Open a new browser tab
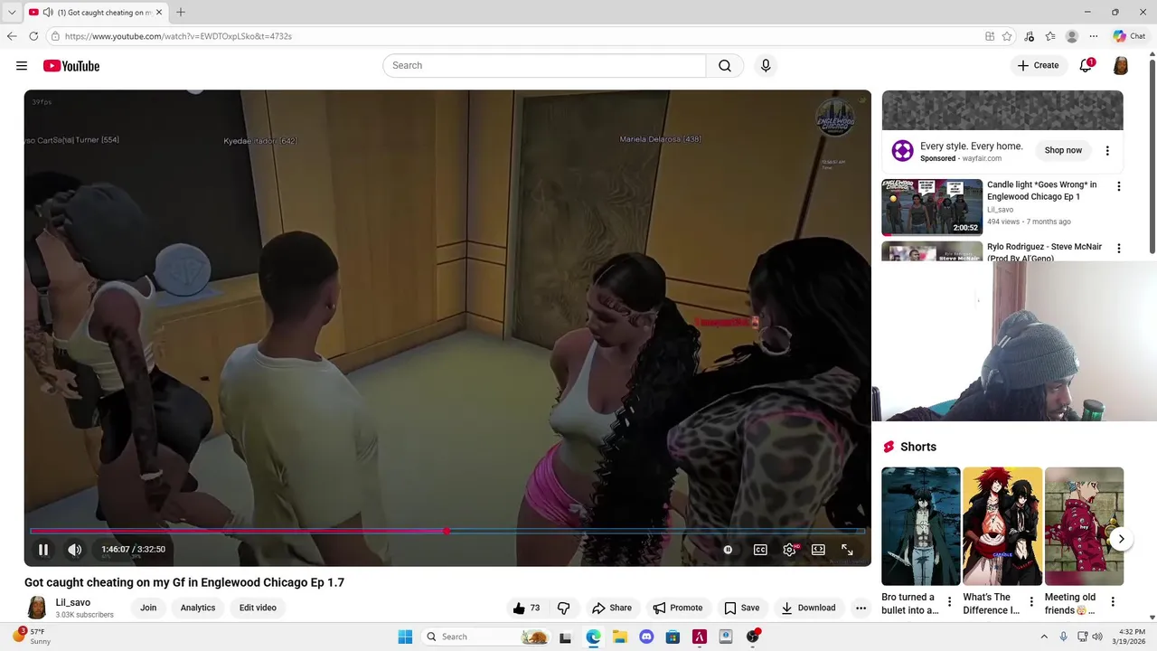The width and height of the screenshot is (1157, 651). 181,13
